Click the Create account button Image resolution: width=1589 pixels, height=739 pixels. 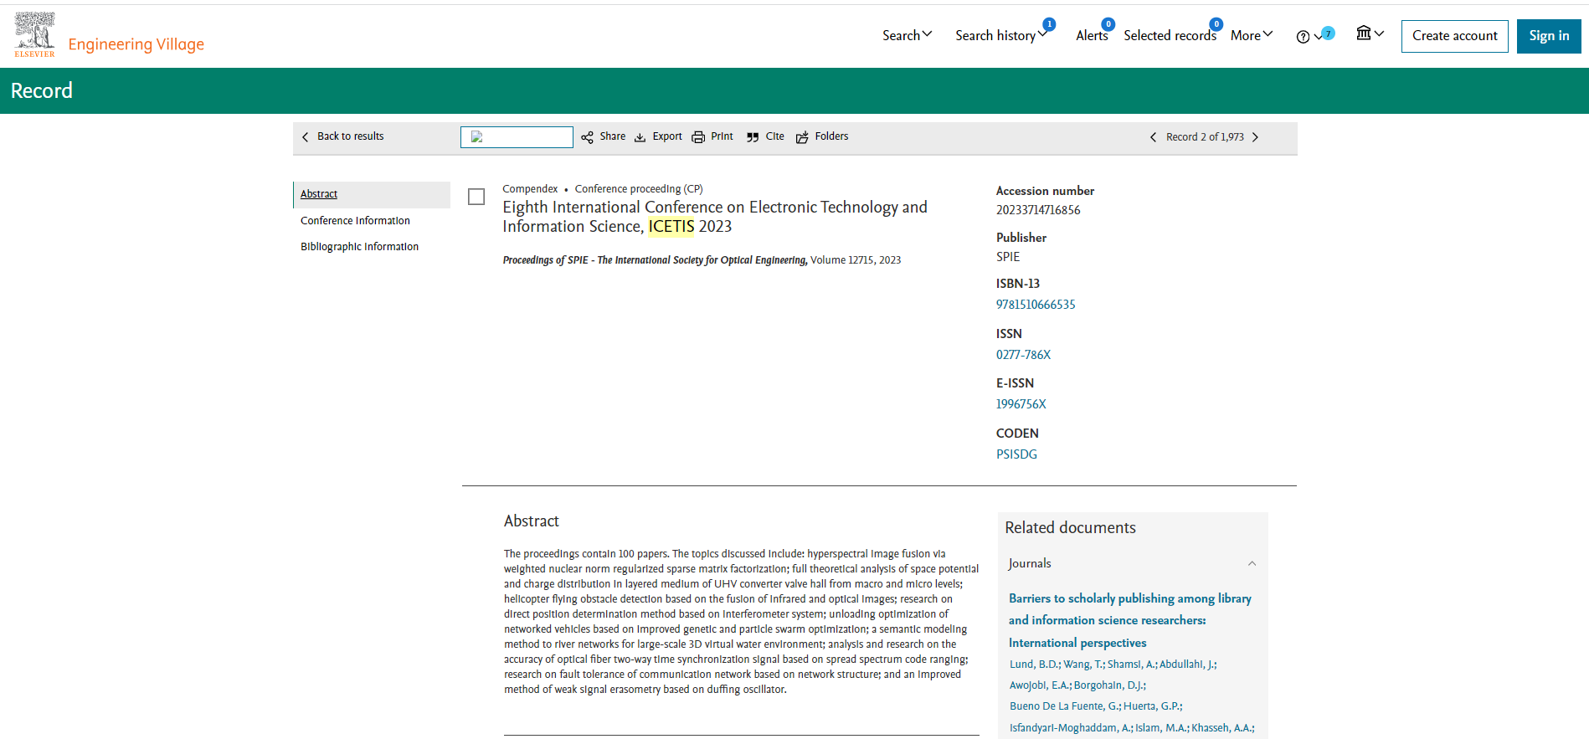pos(1454,36)
